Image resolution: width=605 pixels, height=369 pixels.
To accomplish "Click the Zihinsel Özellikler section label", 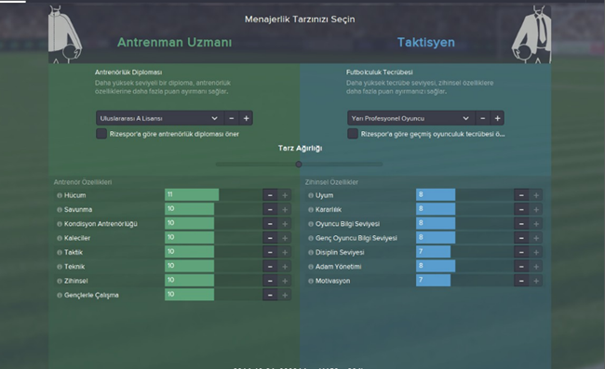I will 331,182.
